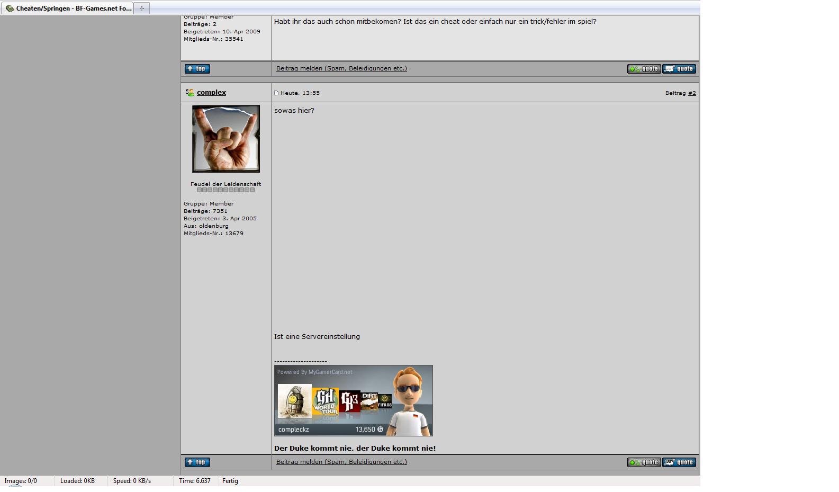Image resolution: width=839 pixels, height=492 pixels.
Task: Click the red Guitar Hero 3 game icon
Action: pos(350,402)
